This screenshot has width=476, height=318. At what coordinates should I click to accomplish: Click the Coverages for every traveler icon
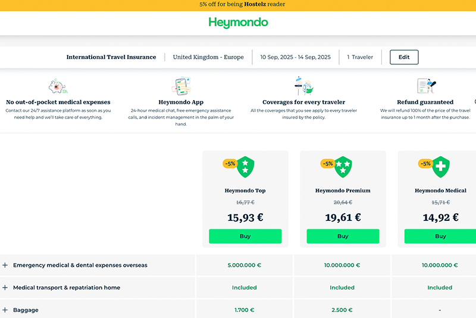pos(303,86)
